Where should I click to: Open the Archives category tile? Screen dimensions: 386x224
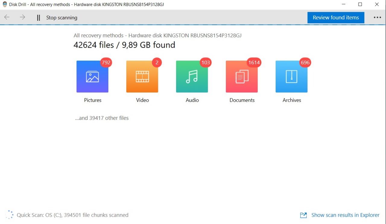pyautogui.click(x=291, y=77)
